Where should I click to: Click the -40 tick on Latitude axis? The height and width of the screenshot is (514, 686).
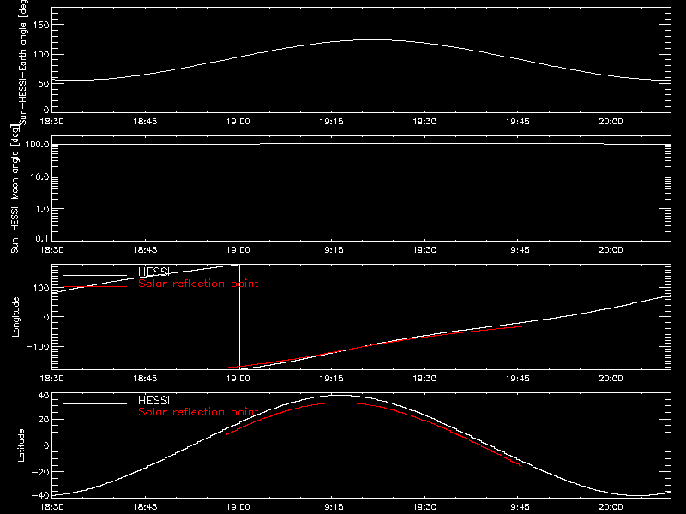pos(40,495)
